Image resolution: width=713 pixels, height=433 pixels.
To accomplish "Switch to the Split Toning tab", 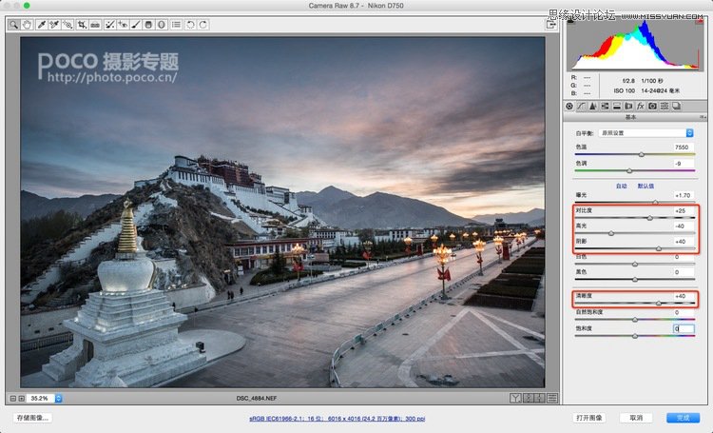I will point(617,106).
